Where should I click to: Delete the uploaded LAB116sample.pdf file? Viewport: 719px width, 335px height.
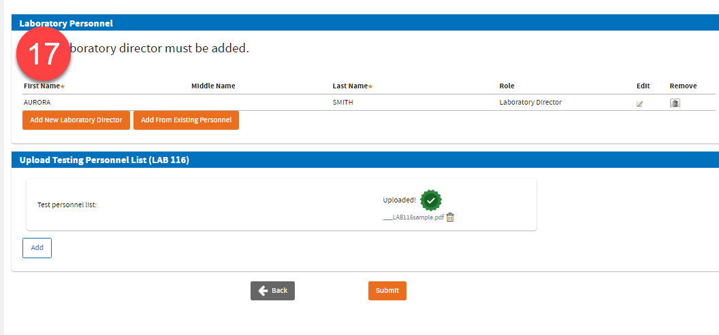click(x=450, y=217)
